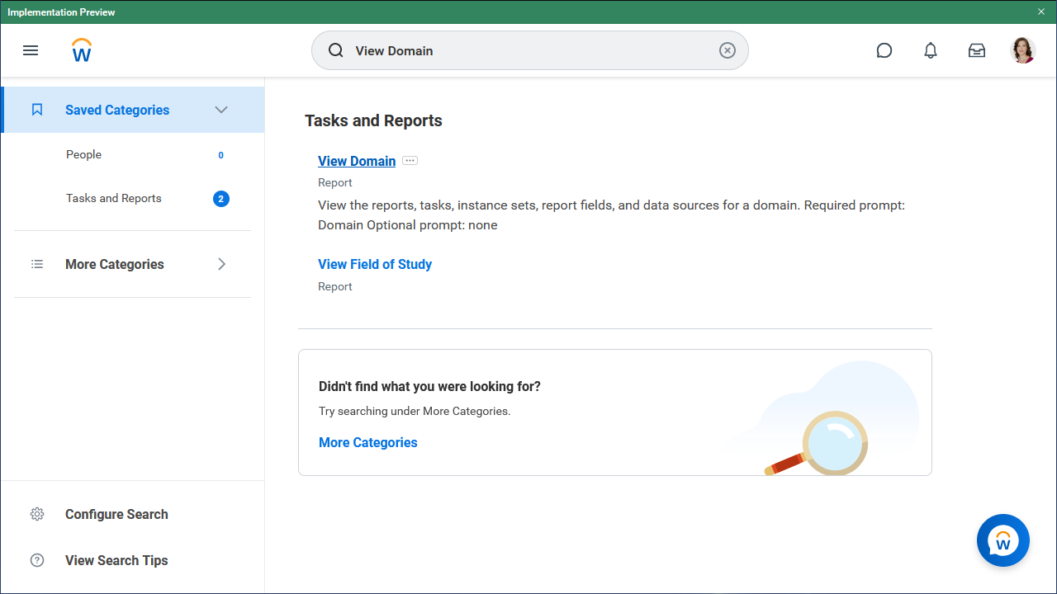Click the More Categories suggestion link
This screenshot has height=594, width=1057.
(x=367, y=442)
